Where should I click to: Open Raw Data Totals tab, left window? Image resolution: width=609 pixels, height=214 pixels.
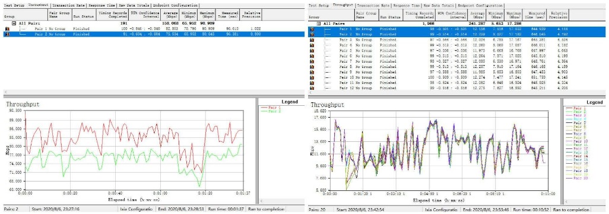[135, 6]
